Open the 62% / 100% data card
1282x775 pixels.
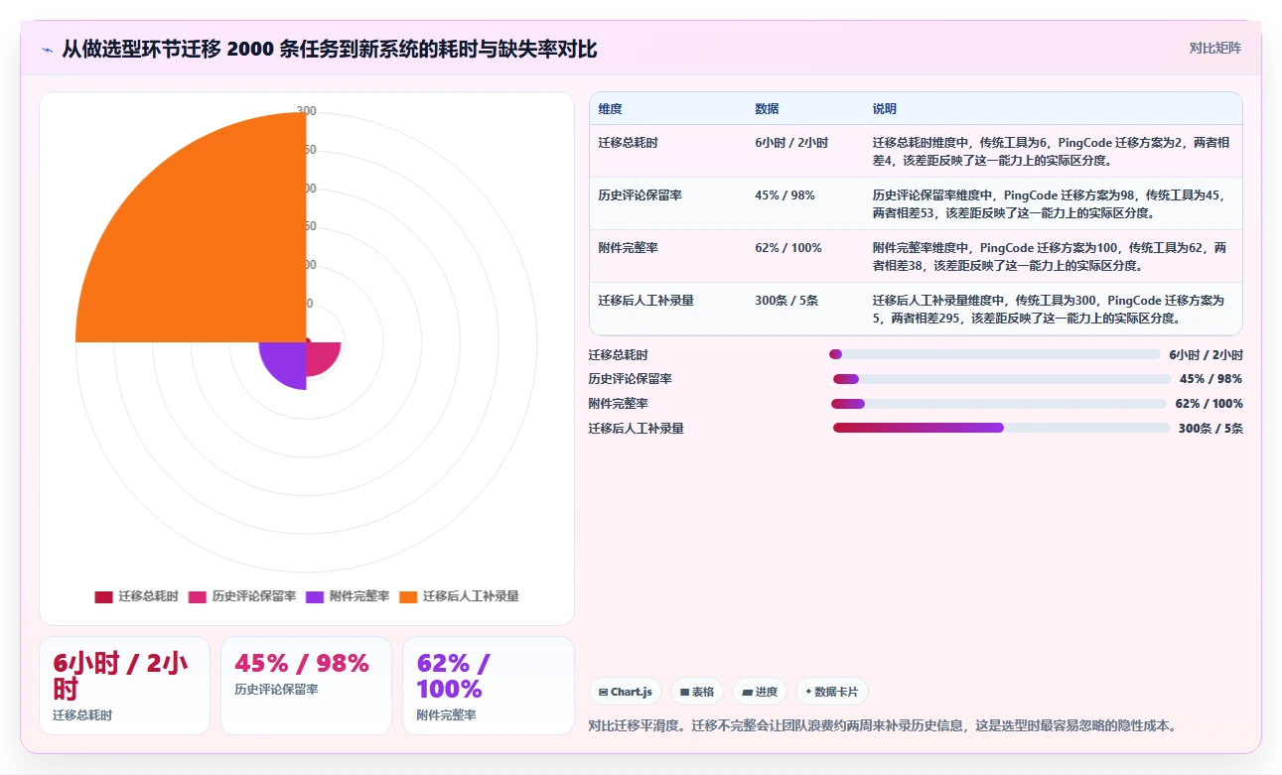tap(489, 686)
